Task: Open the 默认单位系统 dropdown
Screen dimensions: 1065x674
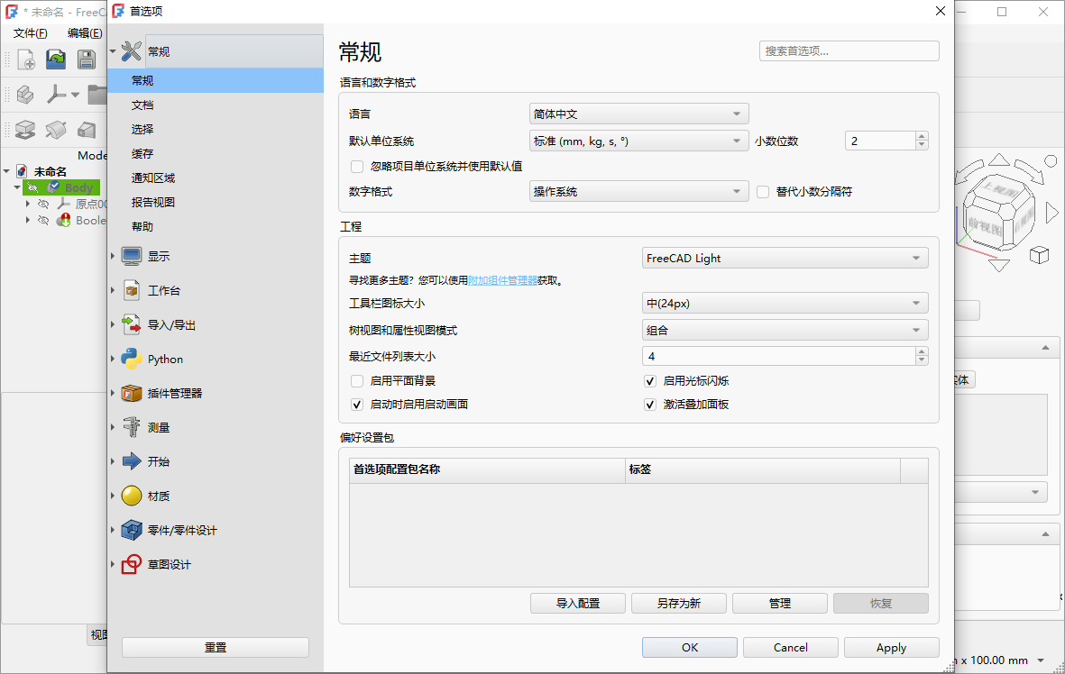Action: coord(638,141)
